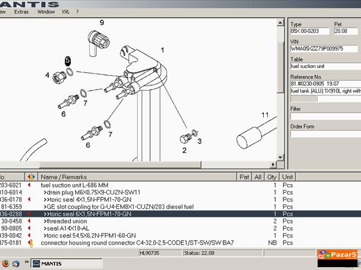Expand the quick launch chevron in taskbar

(27, 264)
